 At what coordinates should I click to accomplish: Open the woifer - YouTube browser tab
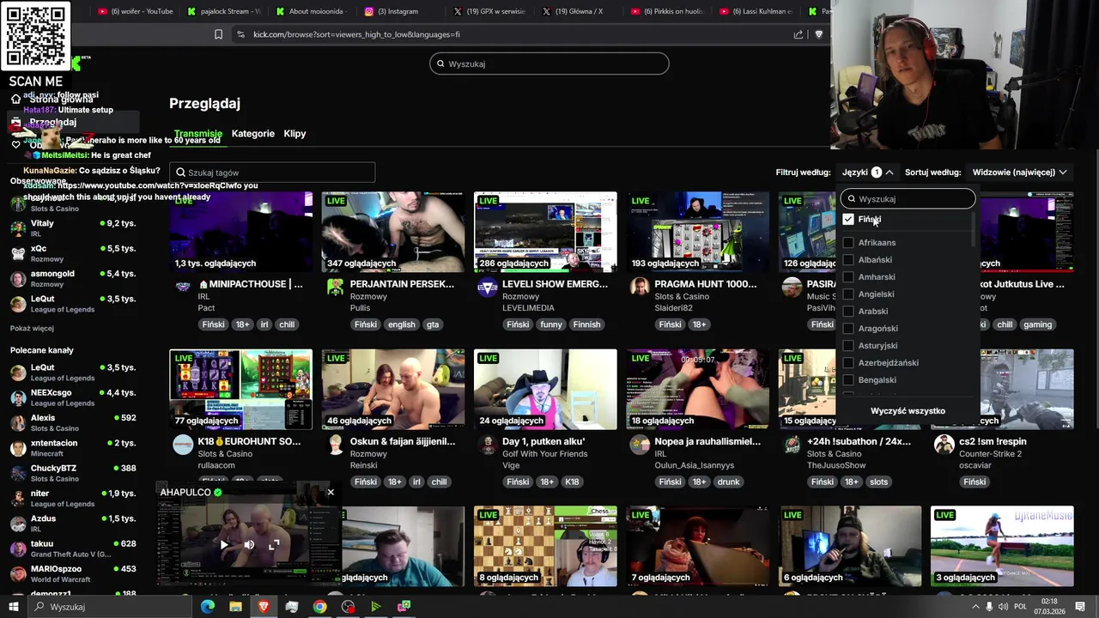[x=136, y=11]
